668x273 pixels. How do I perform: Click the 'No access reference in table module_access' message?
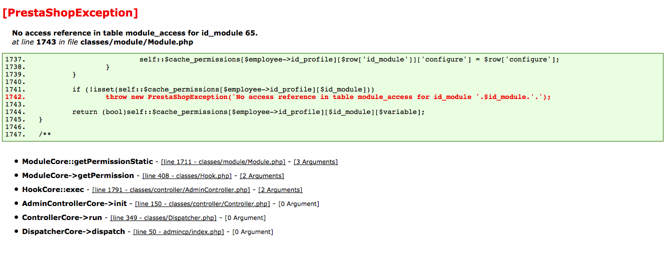[135, 33]
